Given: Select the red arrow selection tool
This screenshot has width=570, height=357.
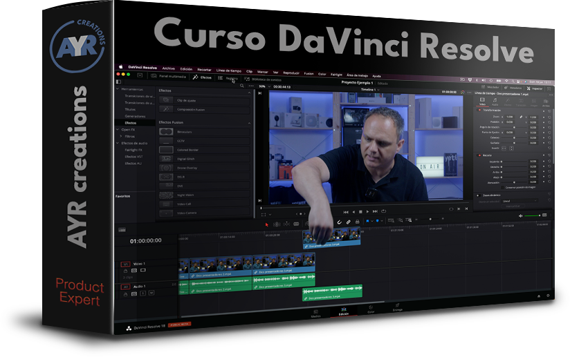Looking at the screenshot, I should pos(267,223).
